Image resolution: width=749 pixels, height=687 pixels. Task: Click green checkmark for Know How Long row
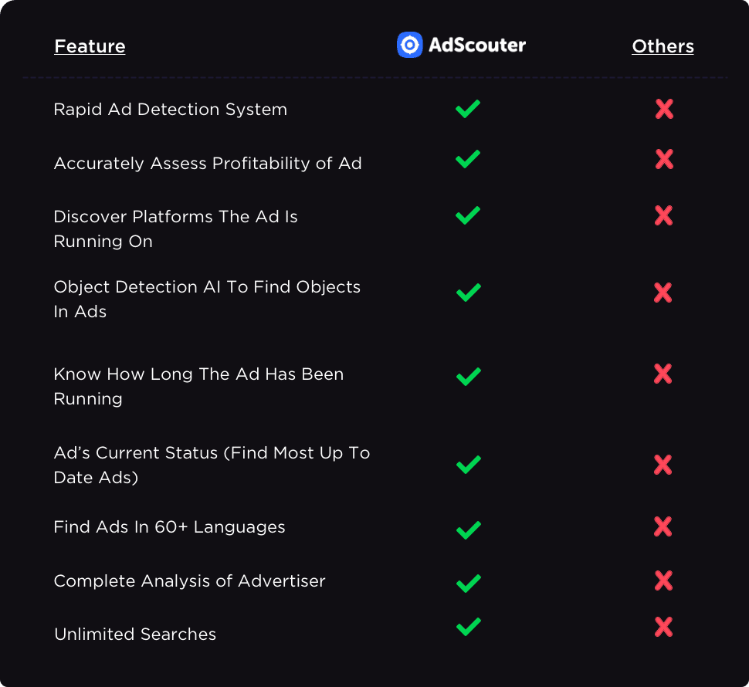click(469, 377)
